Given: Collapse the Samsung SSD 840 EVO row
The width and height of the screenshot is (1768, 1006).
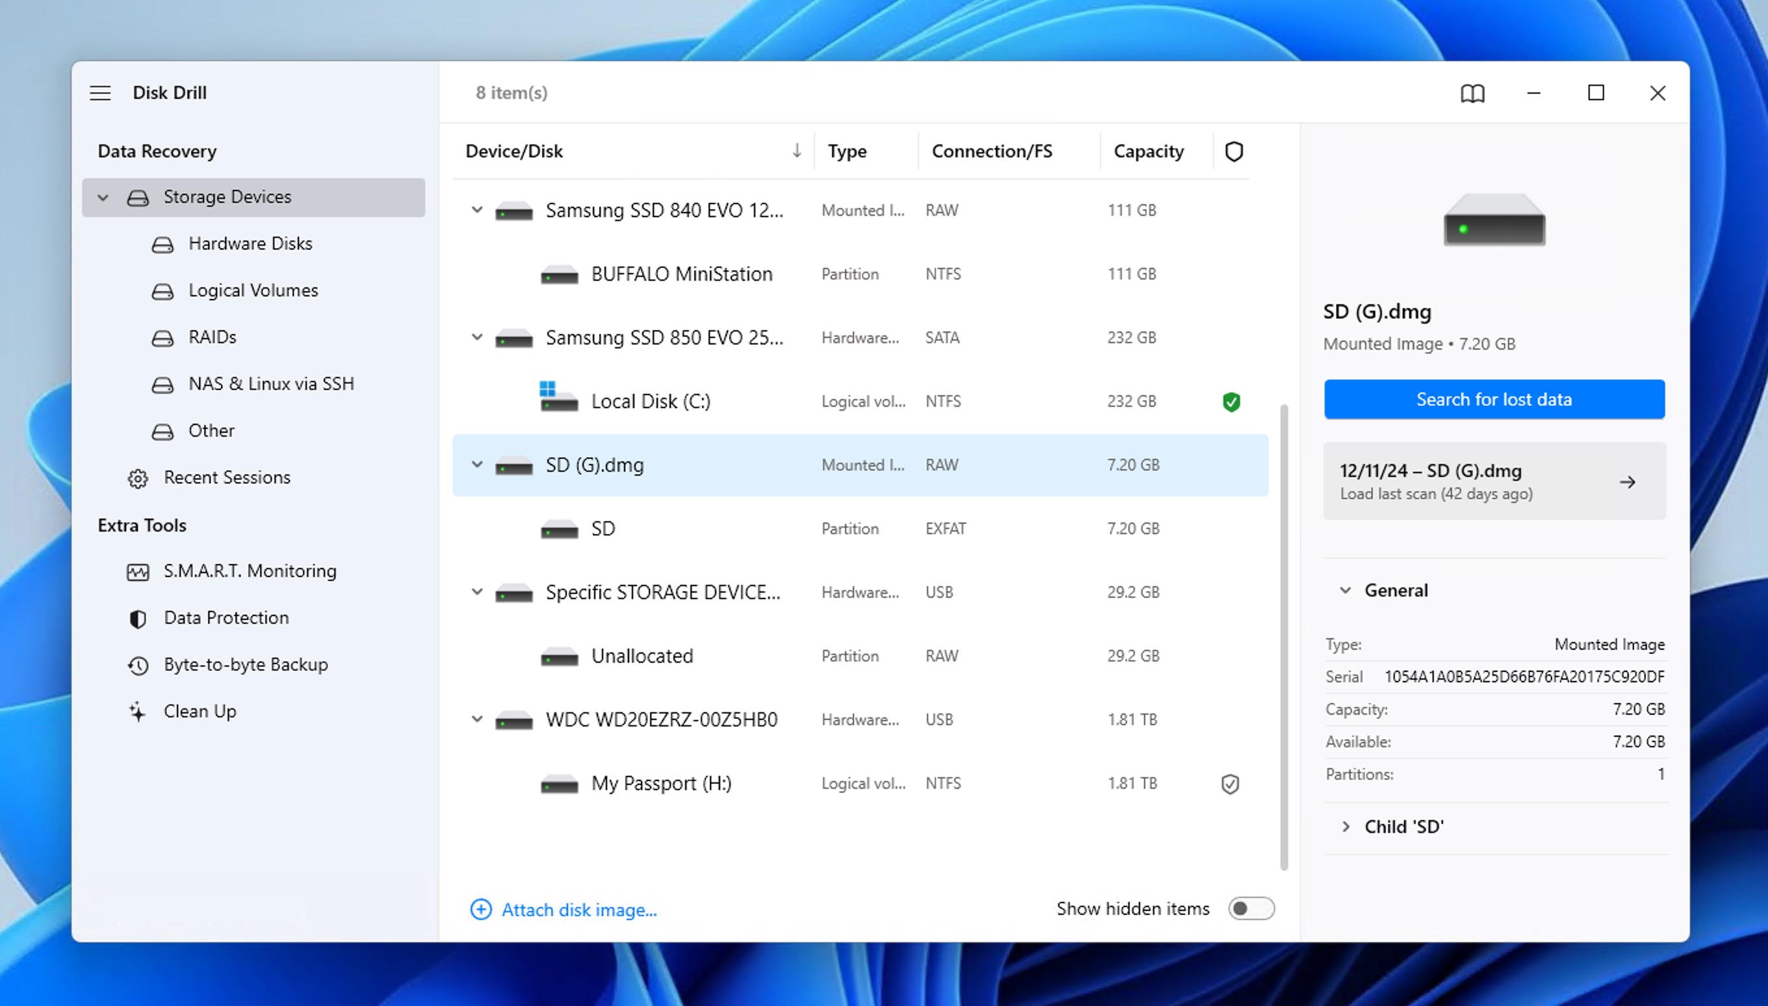Looking at the screenshot, I should point(476,209).
